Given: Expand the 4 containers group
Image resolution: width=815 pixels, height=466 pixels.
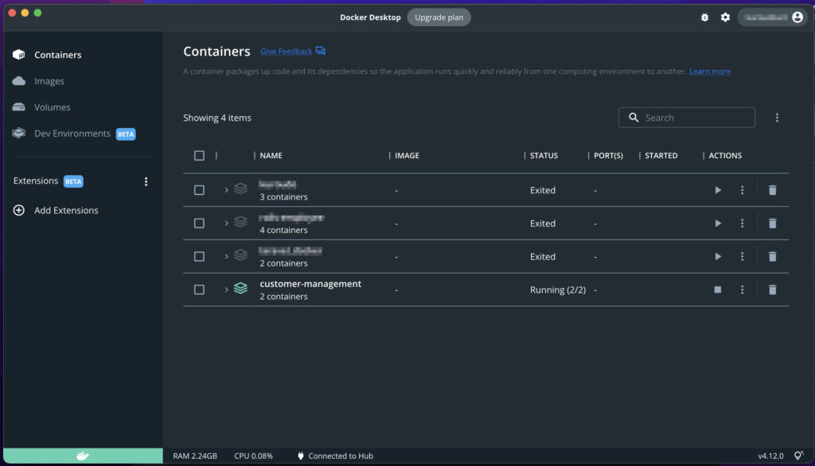Looking at the screenshot, I should tap(226, 223).
